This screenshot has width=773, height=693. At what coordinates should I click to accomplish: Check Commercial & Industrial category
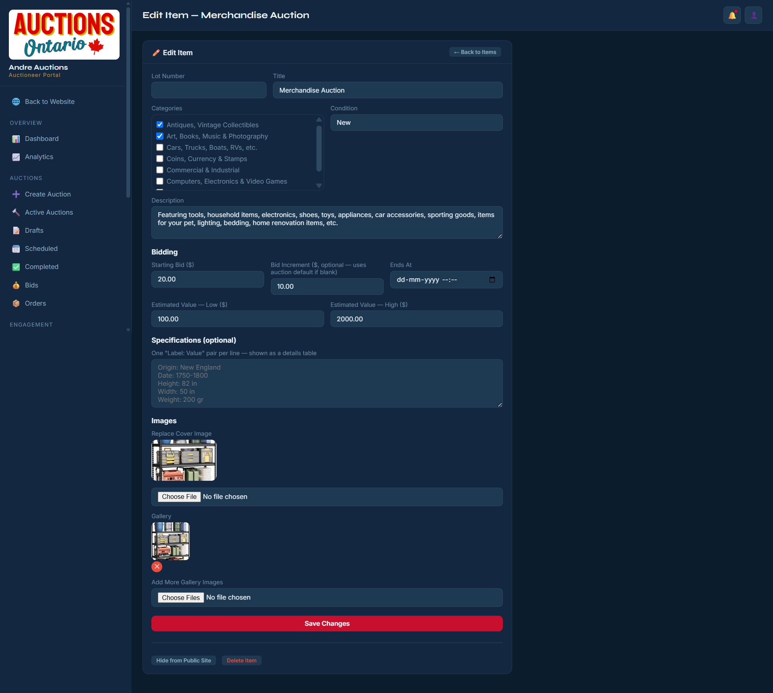tap(160, 170)
